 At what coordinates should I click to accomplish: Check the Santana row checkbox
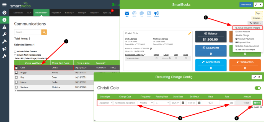[x=16, y=87]
